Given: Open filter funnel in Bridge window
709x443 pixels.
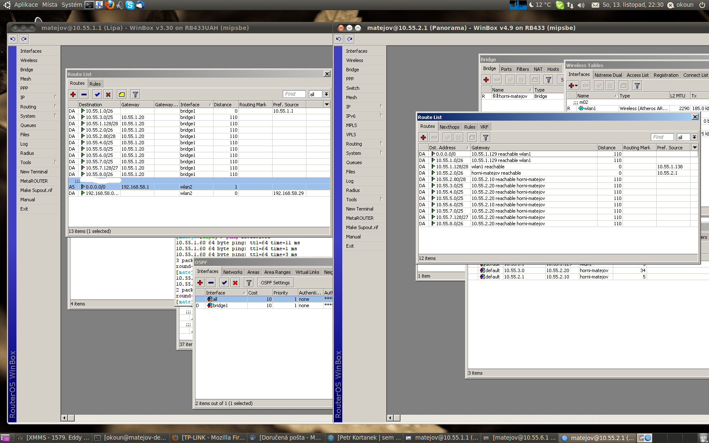Looking at the screenshot, I should coord(549,80).
